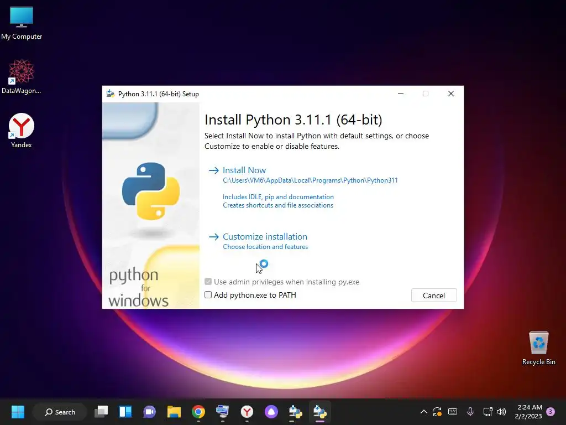Click the Python installer title bar icon
566x425 pixels.
point(111,94)
